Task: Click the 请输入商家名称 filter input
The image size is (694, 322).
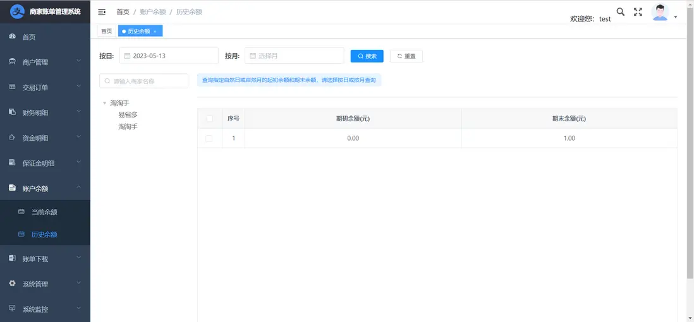Action: pyautogui.click(x=144, y=81)
